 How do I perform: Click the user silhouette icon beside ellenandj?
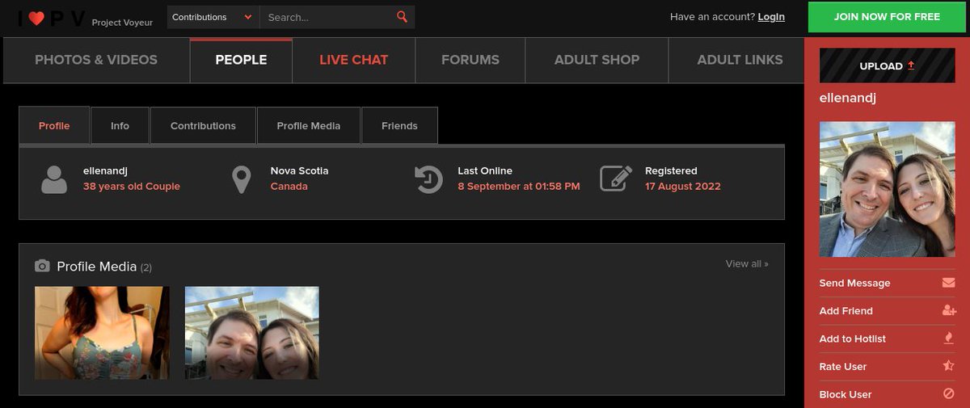54,179
